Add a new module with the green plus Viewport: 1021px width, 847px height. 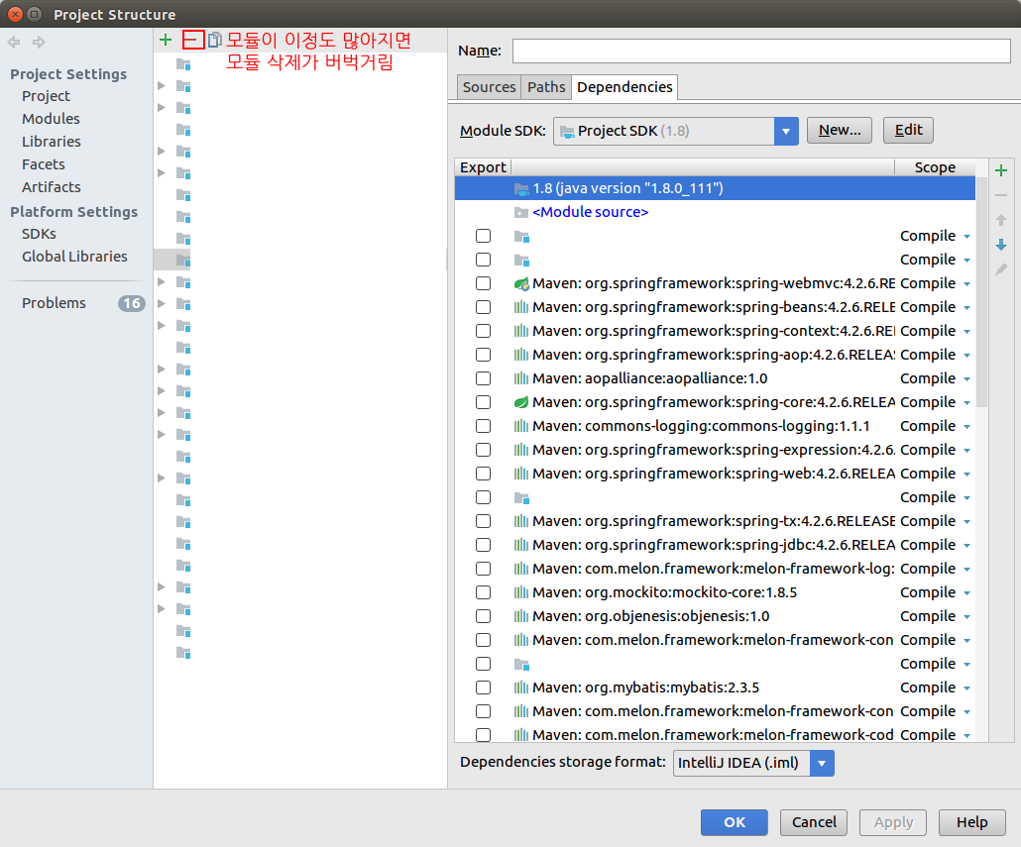click(166, 40)
